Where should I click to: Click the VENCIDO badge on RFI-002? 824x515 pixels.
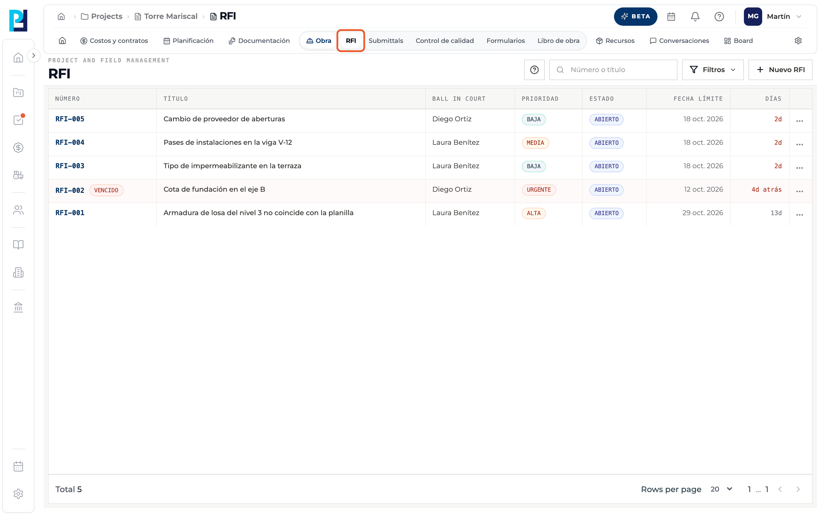[106, 190]
